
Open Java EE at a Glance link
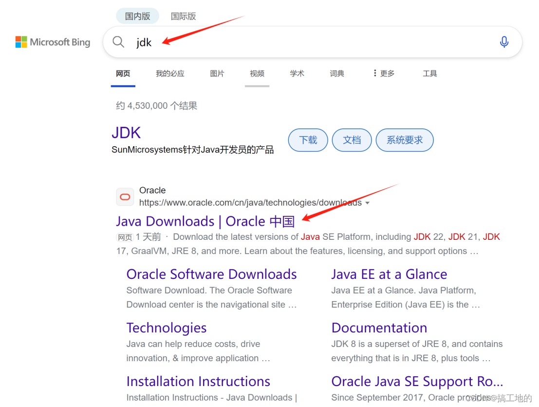coord(389,274)
